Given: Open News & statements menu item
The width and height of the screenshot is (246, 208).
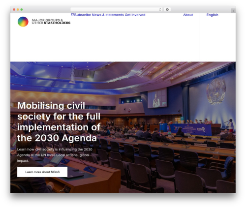Looking at the screenshot, I should (x=108, y=15).
